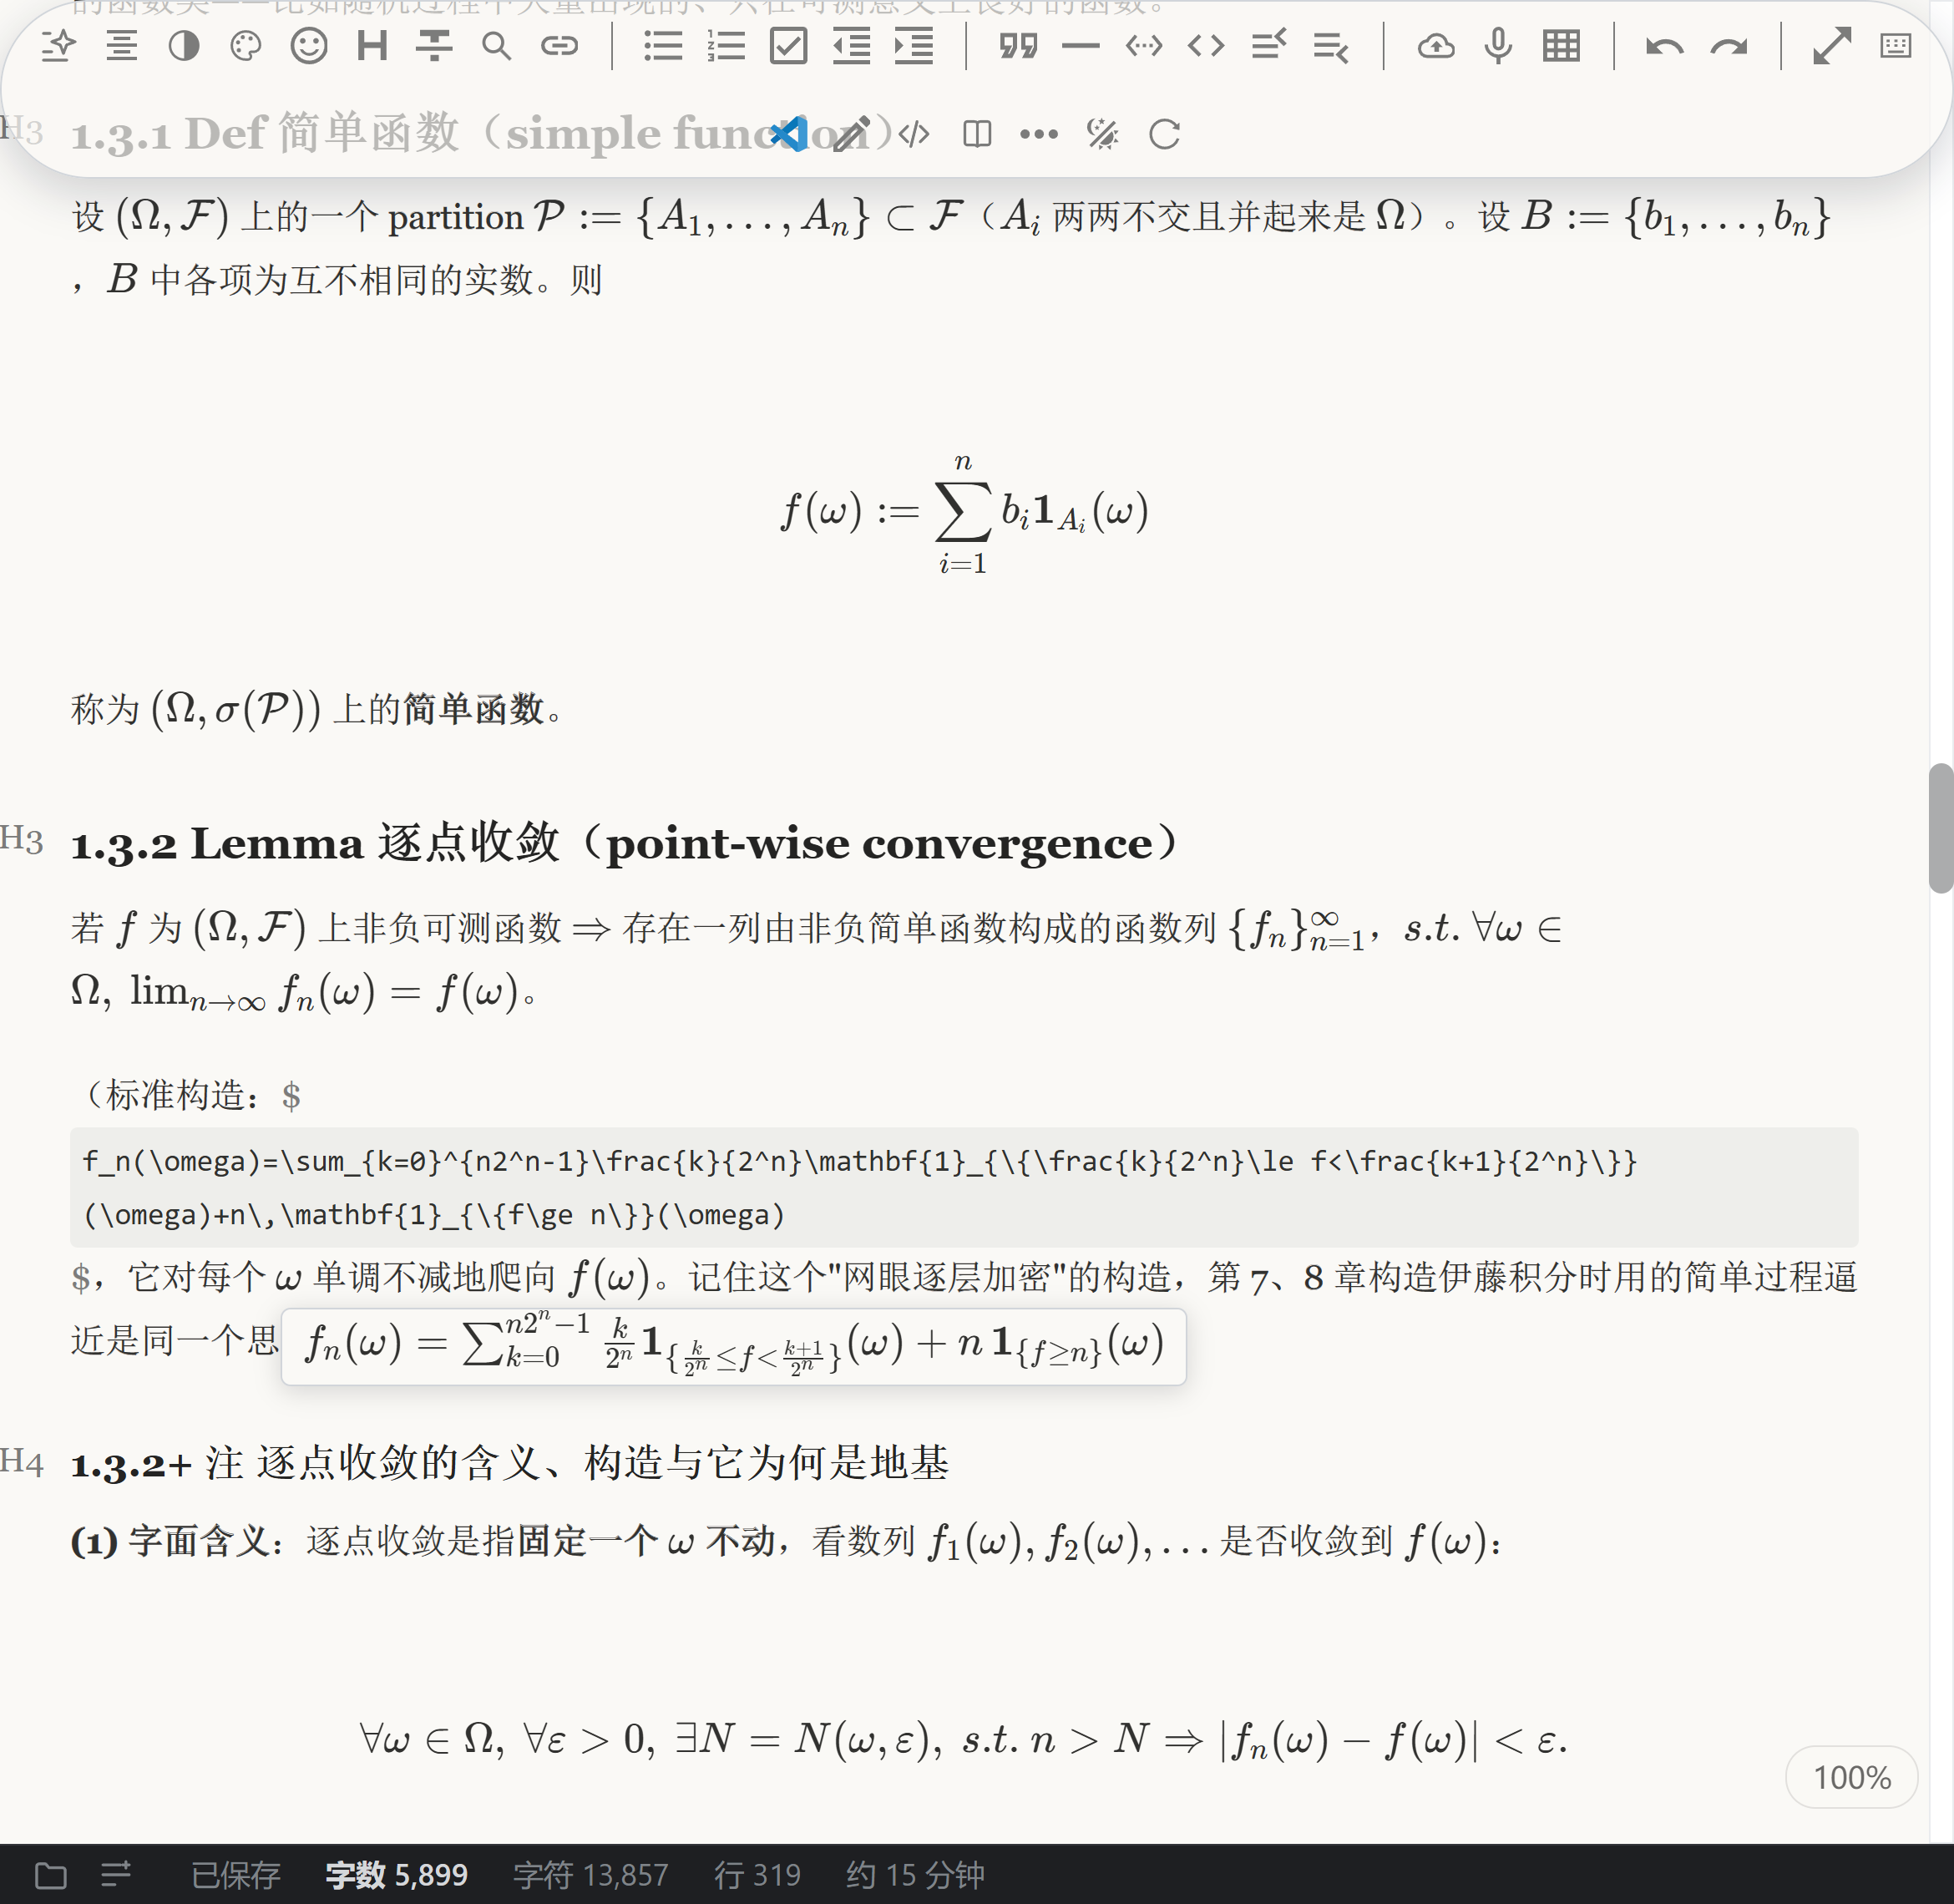The image size is (1954, 1904).
Task: Click the vertical scrollbar thumb
Action: pyautogui.click(x=1941, y=827)
